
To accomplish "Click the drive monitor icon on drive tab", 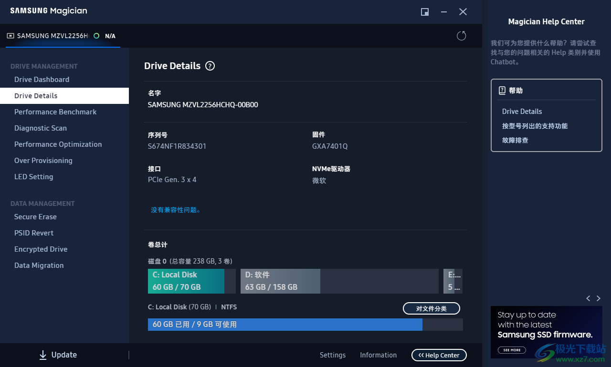I will (11, 35).
